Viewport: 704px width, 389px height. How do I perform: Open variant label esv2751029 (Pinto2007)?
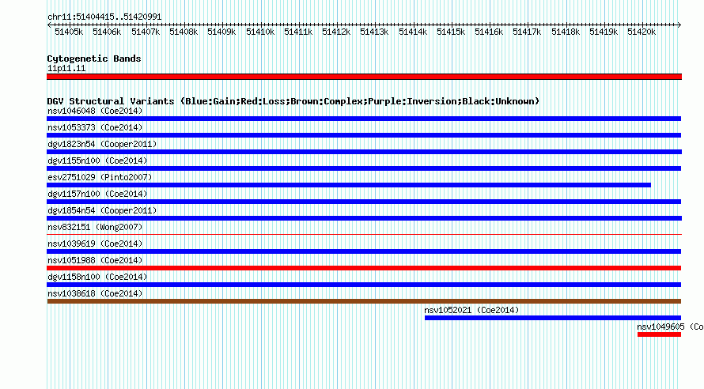(x=100, y=177)
